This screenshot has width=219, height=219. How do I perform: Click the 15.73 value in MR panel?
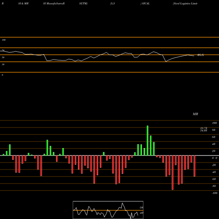(x=204, y=128)
